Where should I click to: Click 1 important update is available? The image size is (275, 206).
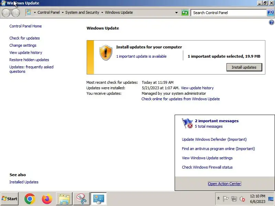pos(141,56)
